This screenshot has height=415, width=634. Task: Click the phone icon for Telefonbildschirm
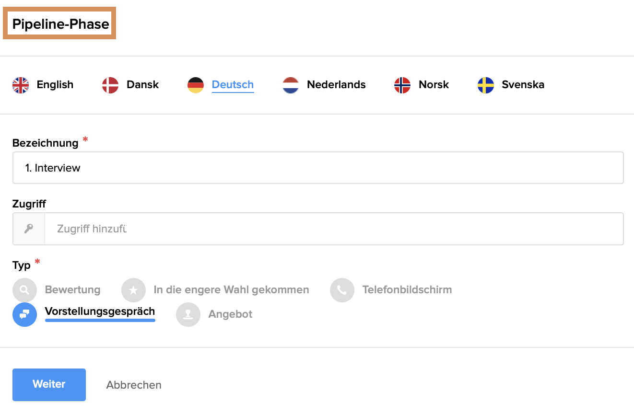342,290
